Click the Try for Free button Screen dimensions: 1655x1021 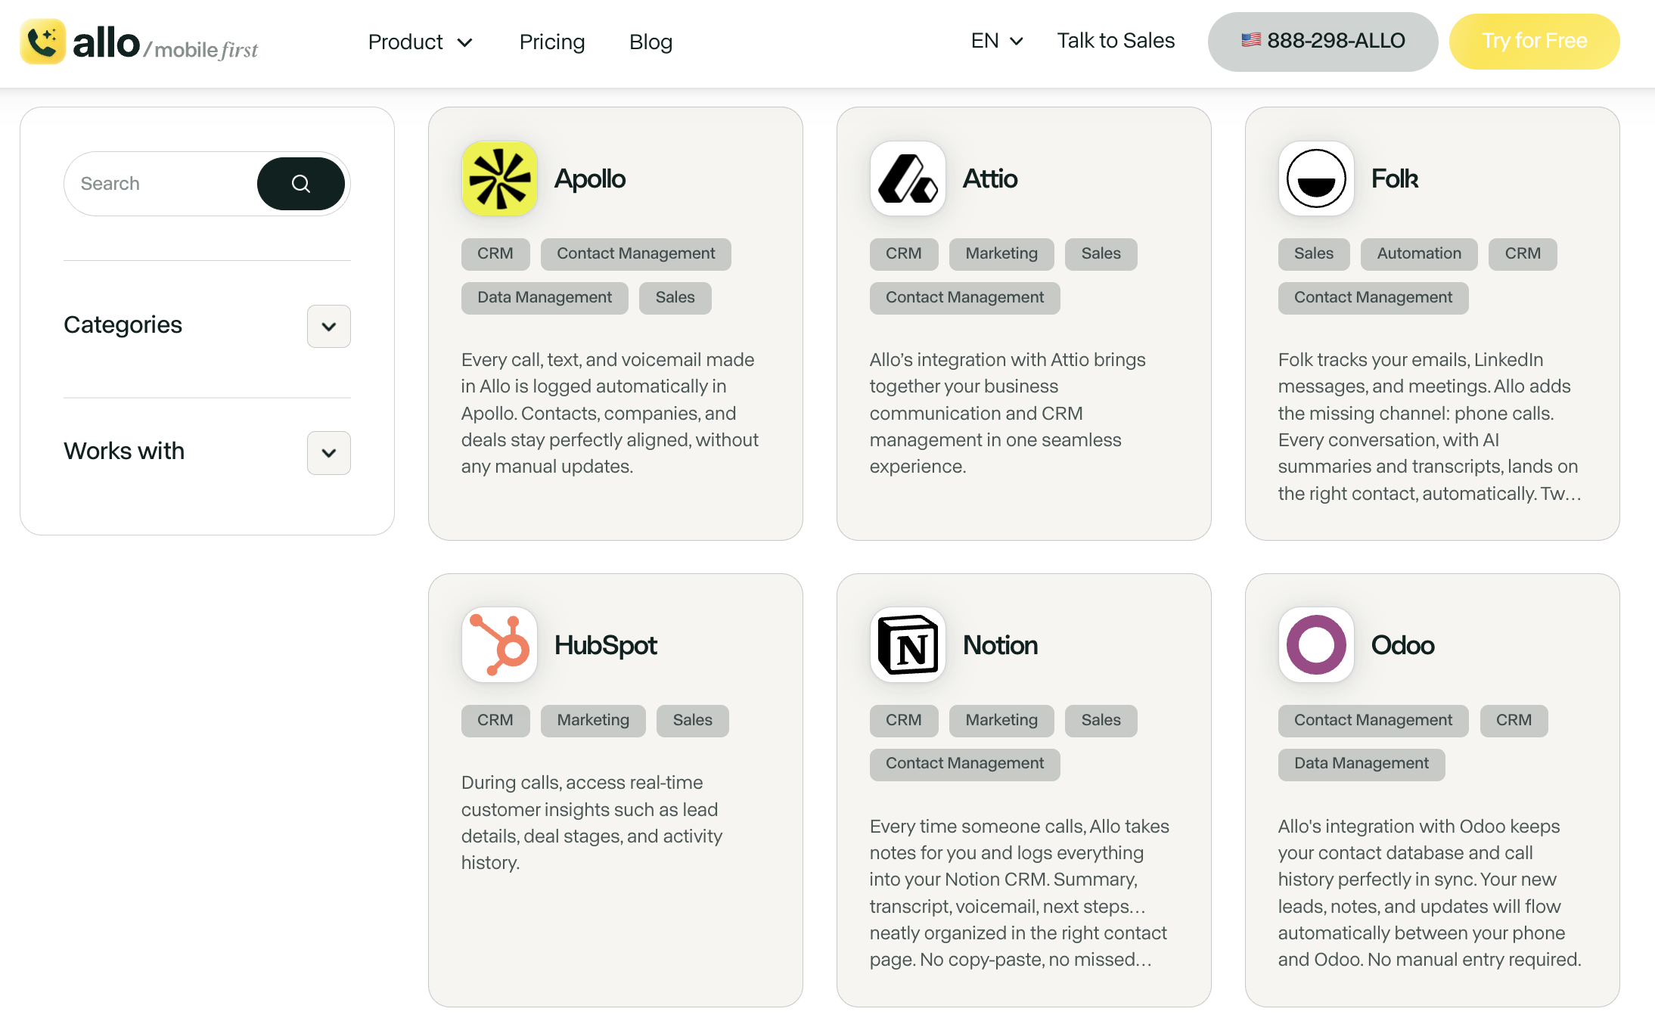click(1534, 41)
